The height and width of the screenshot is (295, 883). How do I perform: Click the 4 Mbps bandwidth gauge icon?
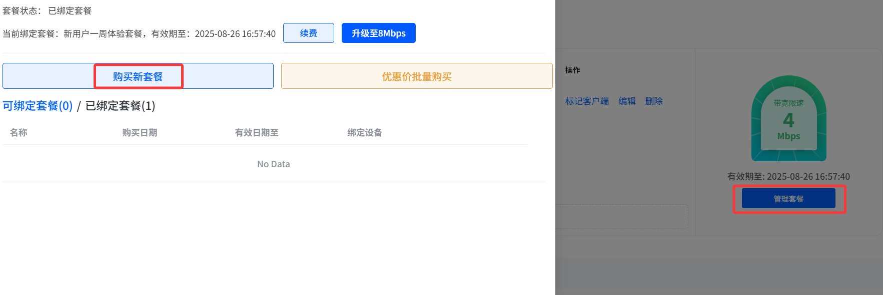(x=788, y=120)
